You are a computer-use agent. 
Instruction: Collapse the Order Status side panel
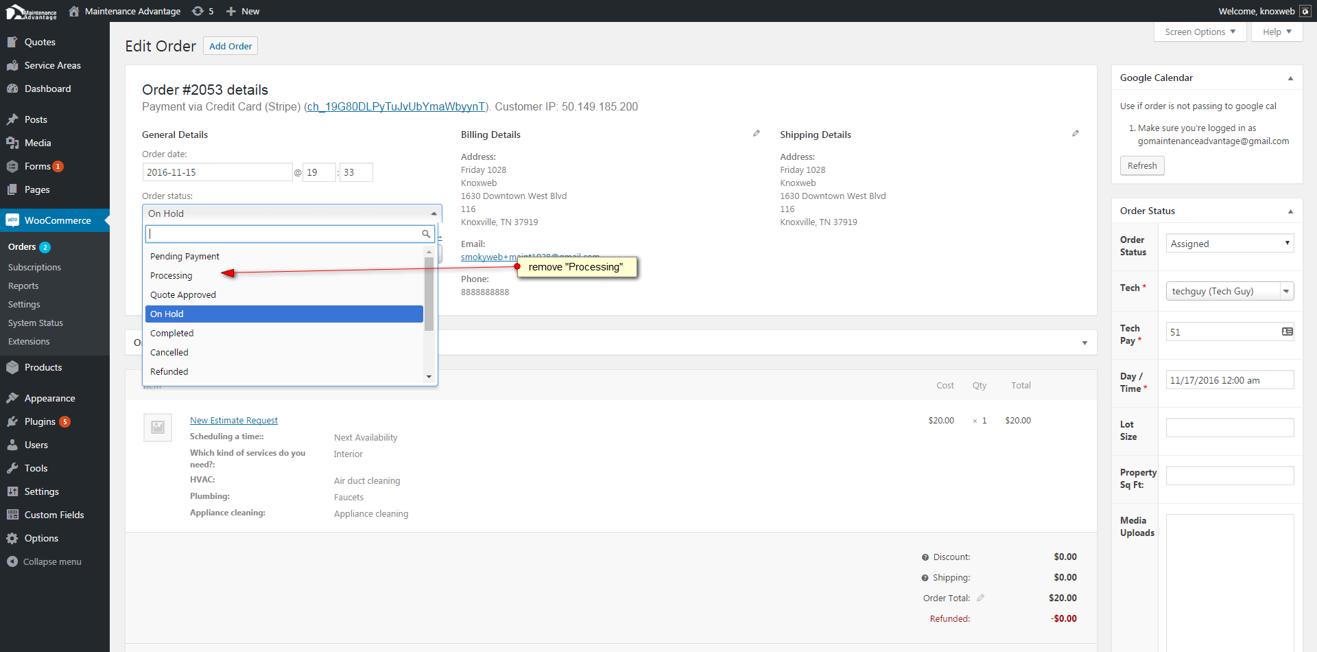tap(1290, 211)
